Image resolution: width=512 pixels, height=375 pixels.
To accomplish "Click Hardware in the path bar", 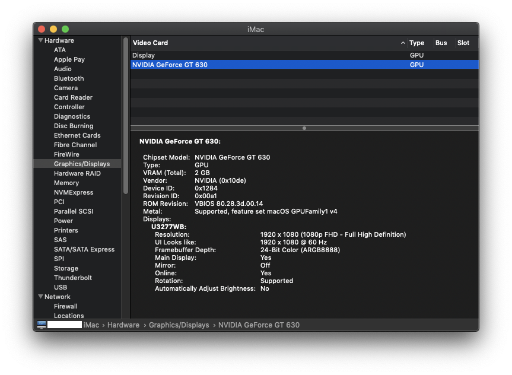I will pos(123,325).
